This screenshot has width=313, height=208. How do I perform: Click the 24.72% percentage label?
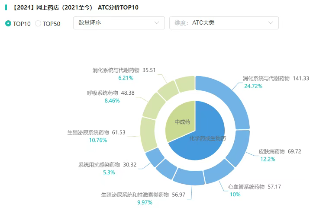tap(253, 86)
